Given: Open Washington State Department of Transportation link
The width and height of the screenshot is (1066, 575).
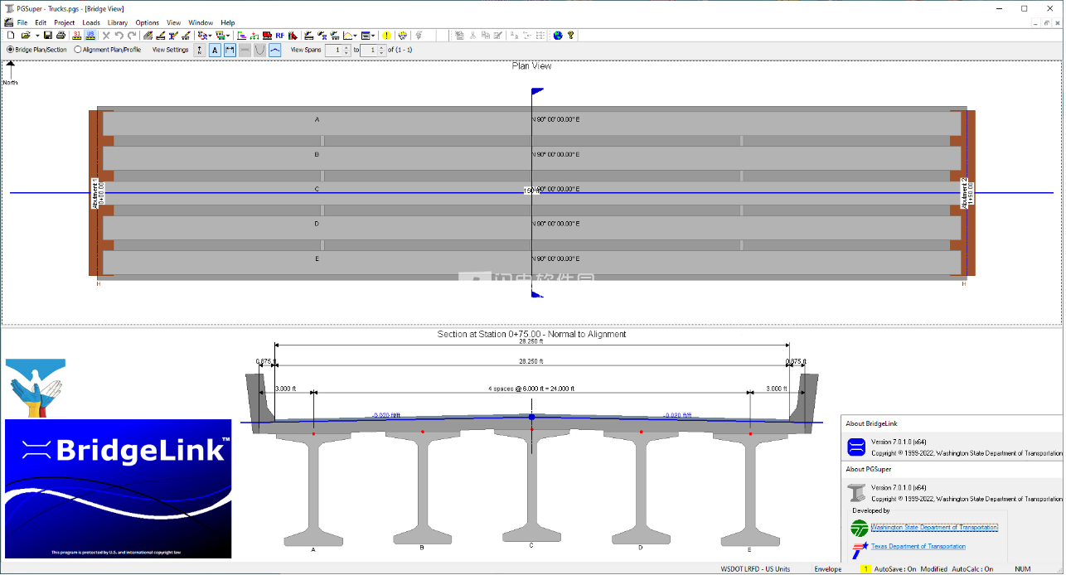Looking at the screenshot, I should 934,528.
